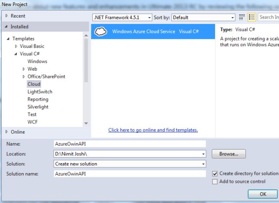Confirm with the OK button
Image resolution: width=279 pixels, height=203 pixels.
click(263, 194)
